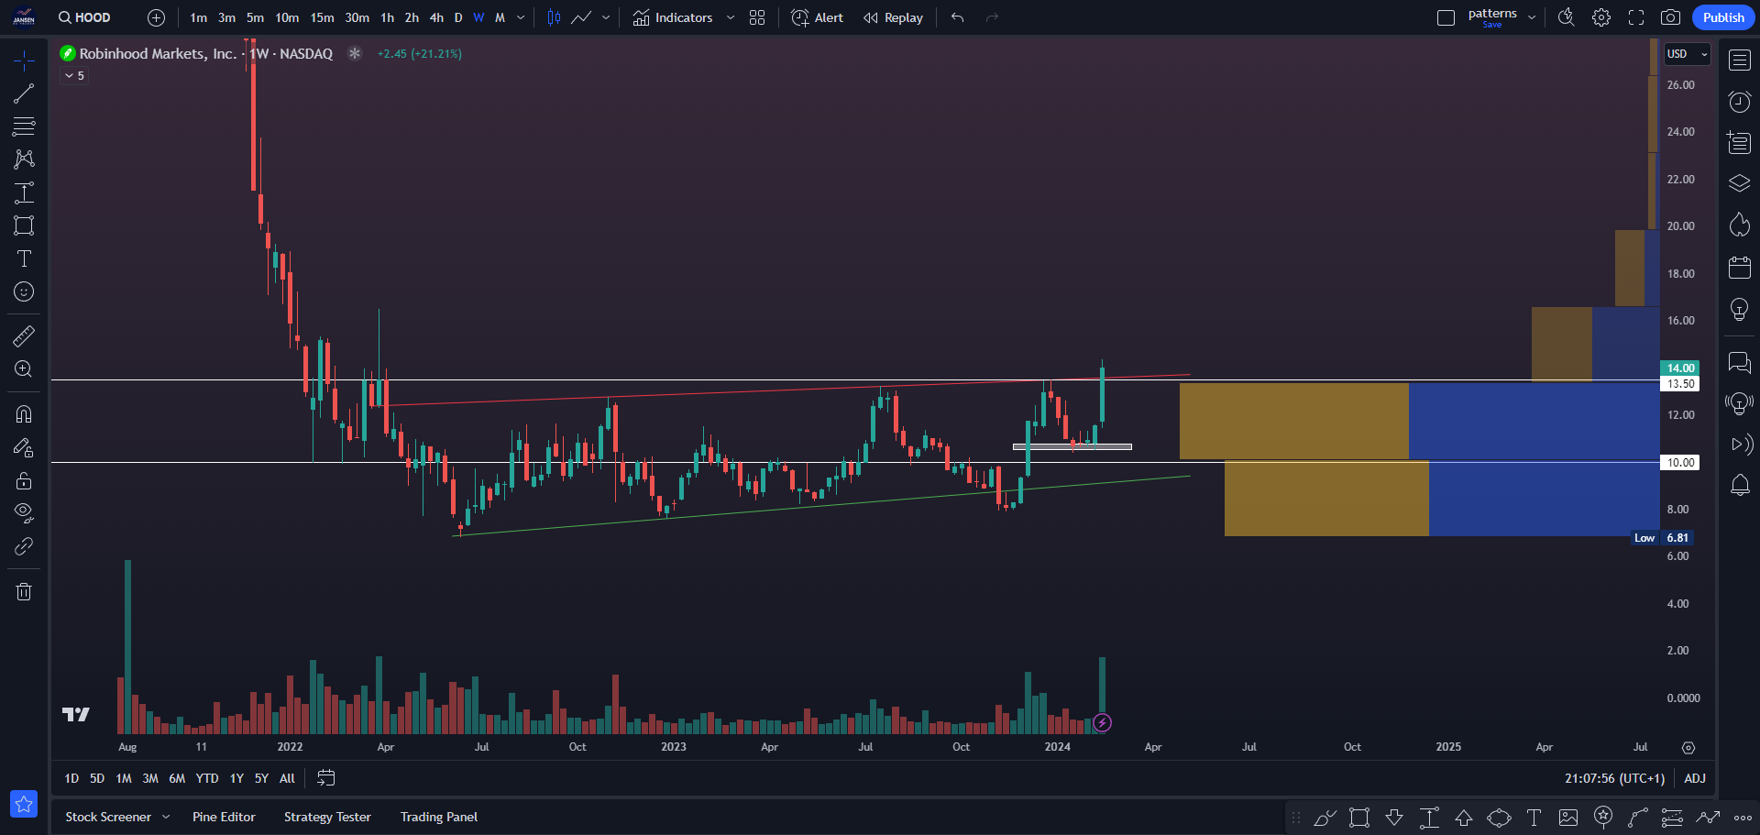Select the monthly M timeframe
Viewport: 1760px width, 835px height.
coord(500,17)
